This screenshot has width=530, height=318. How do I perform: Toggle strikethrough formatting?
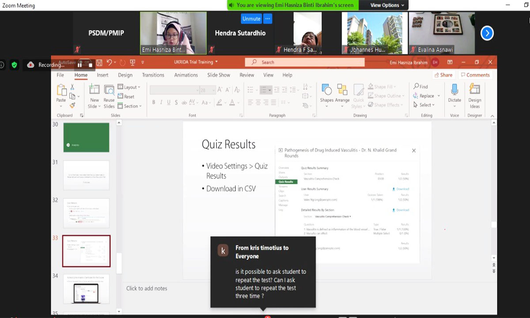tap(184, 102)
